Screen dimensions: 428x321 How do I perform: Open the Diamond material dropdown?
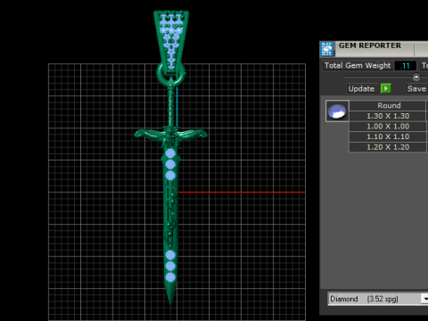424,299
